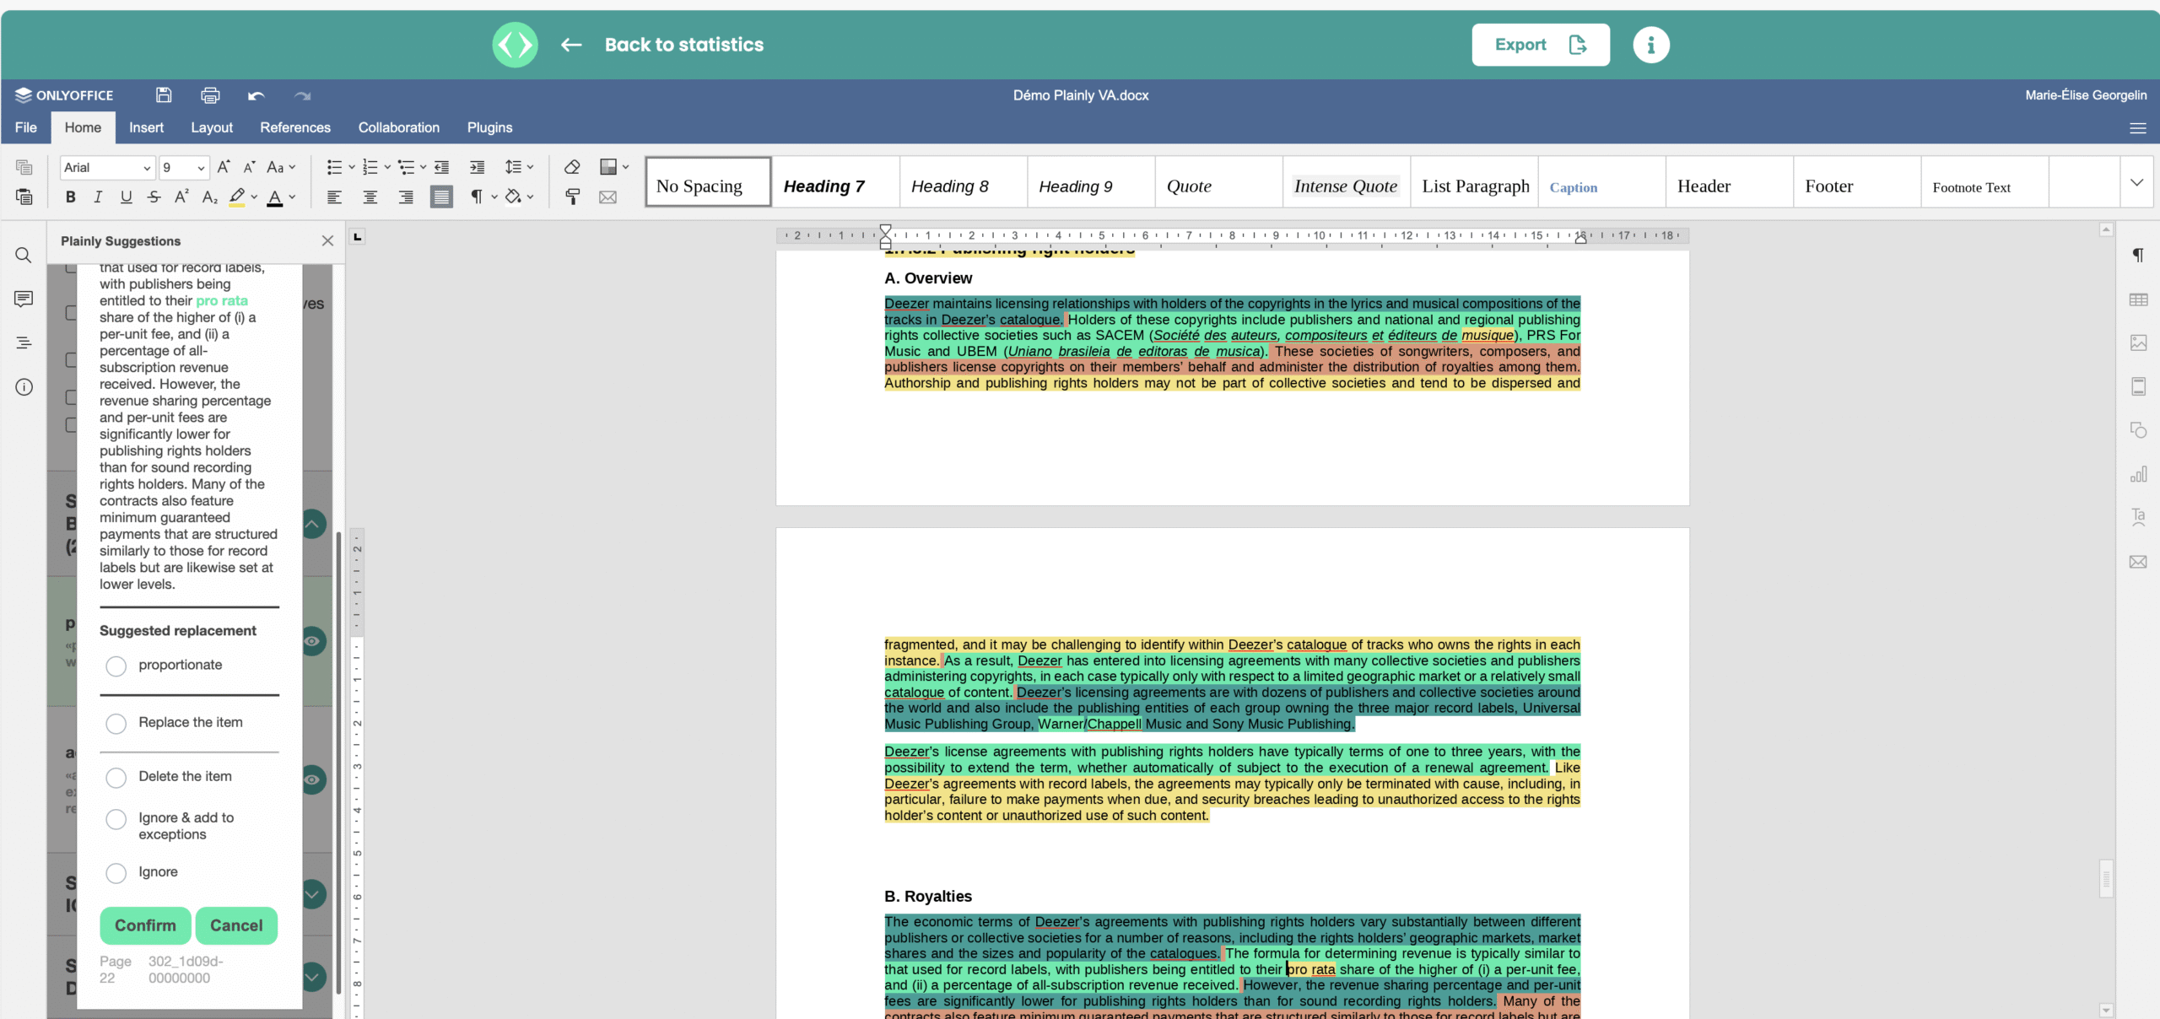
Task: Click the Print icon in title bar
Action: 210,95
